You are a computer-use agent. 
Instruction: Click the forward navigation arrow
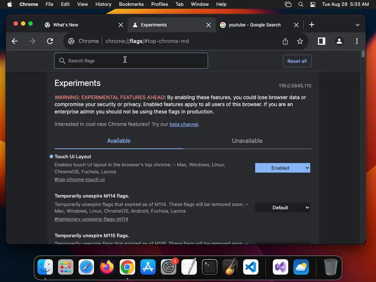tap(32, 41)
